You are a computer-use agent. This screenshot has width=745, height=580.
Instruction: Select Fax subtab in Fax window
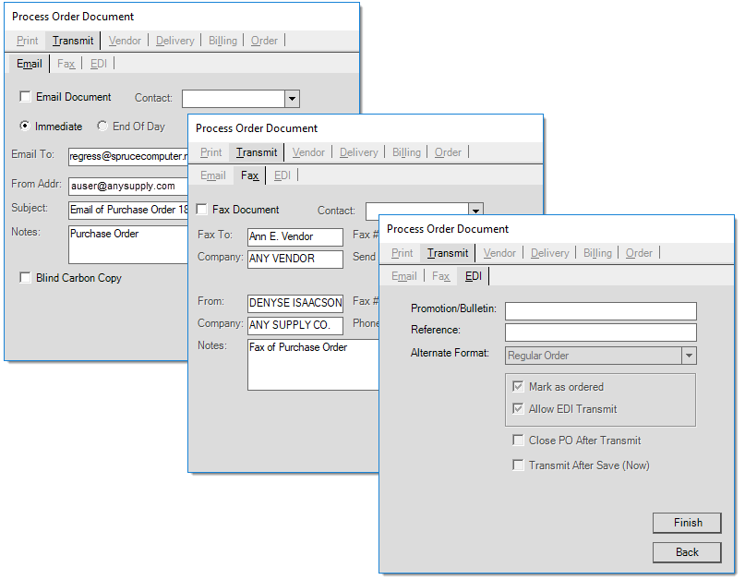pos(250,175)
